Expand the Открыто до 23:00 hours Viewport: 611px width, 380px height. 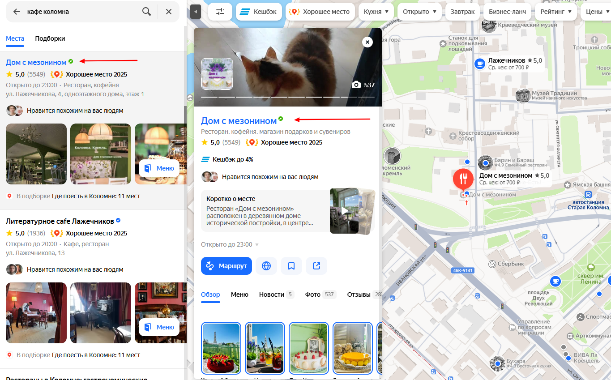(x=230, y=244)
